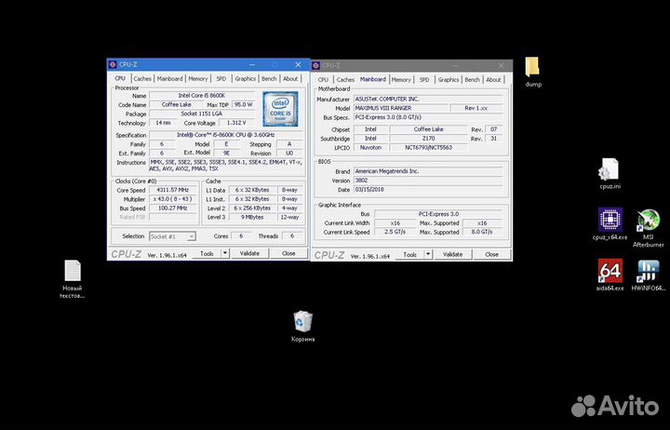
Task: Select Graphics tab in right CPU-Z window
Action: pos(449,79)
